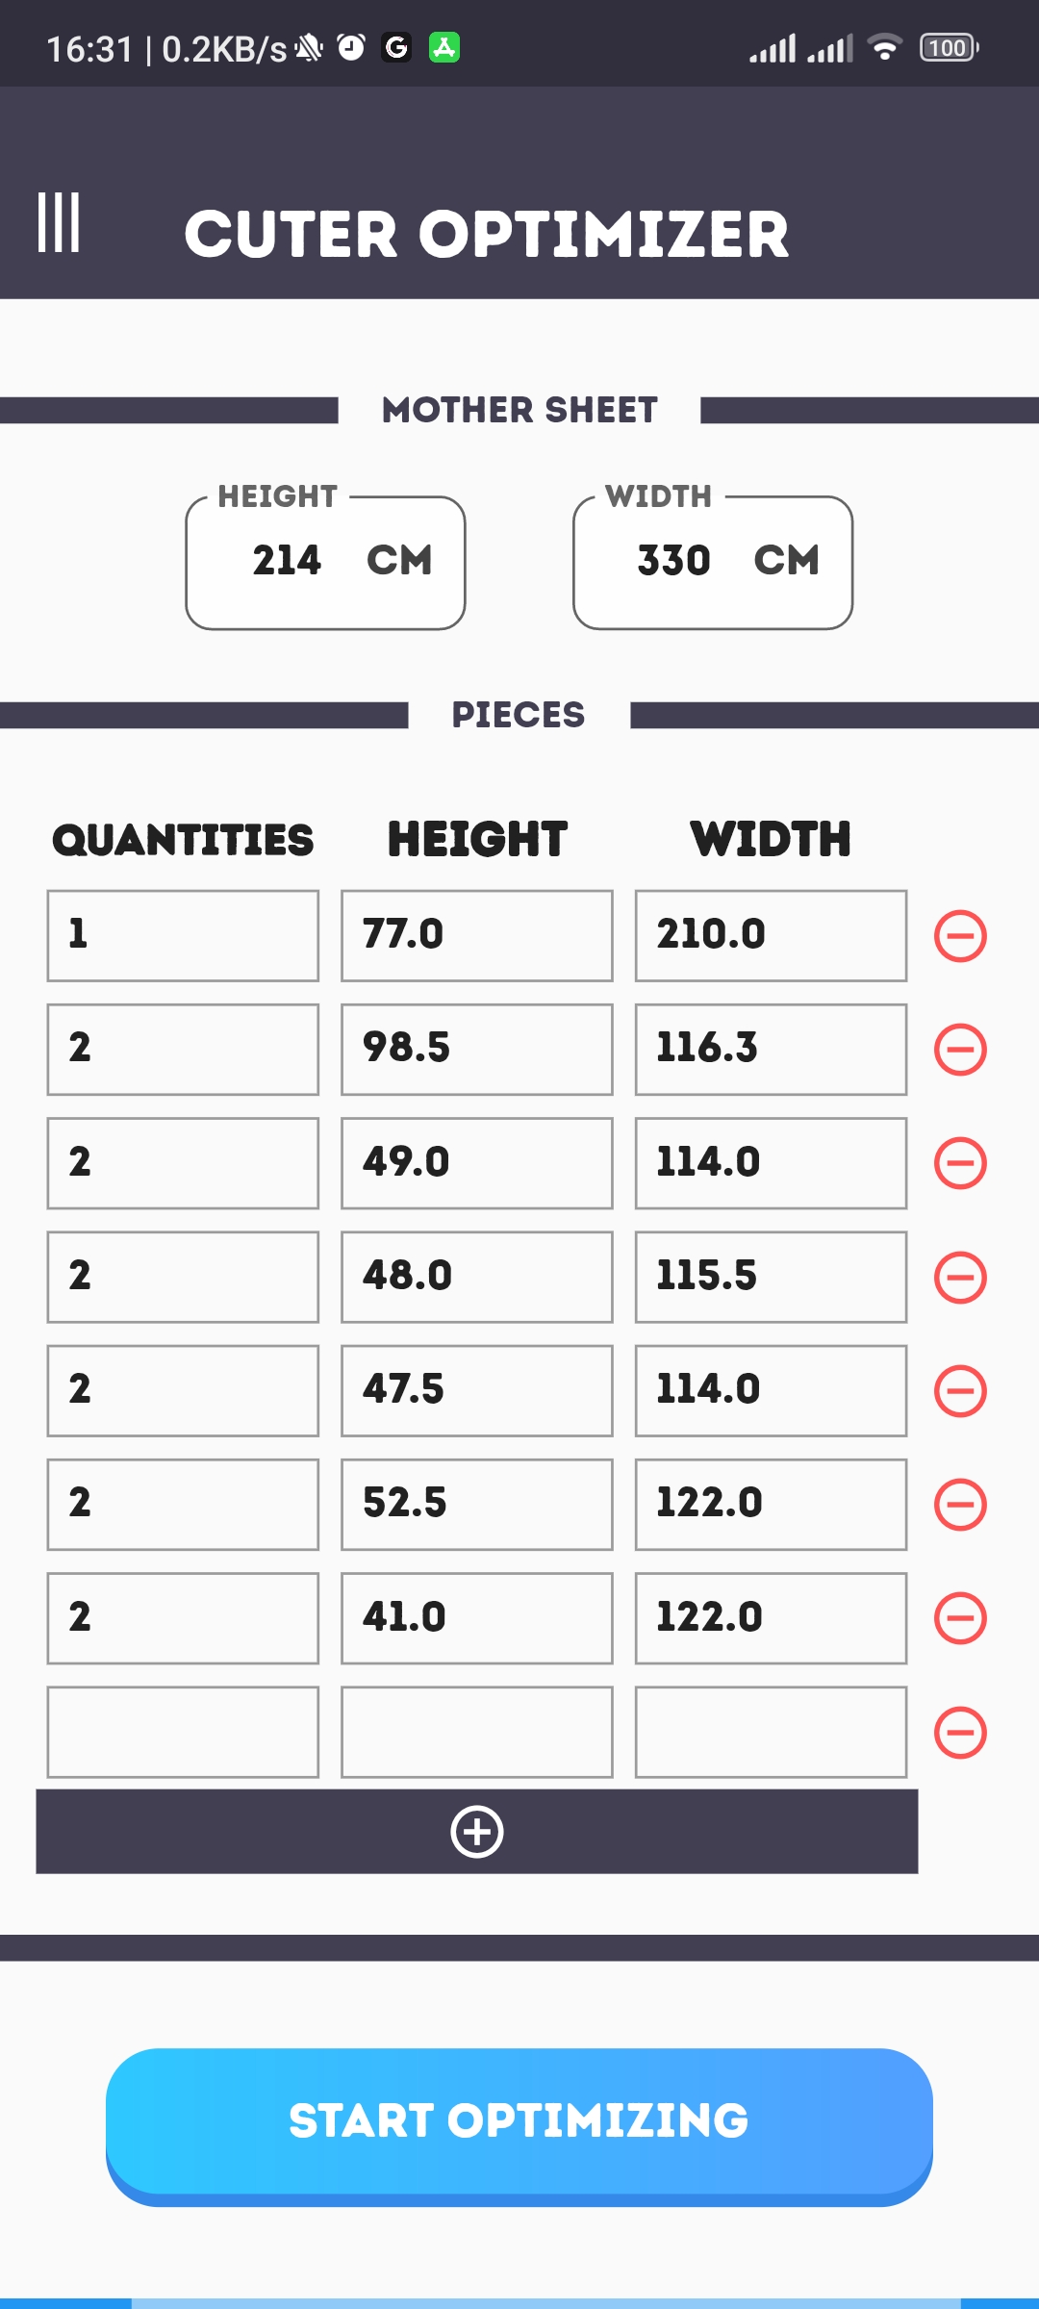Screen dimensions: 1039x2309
Task: Tap the battery indicator in status bar
Action: point(949,48)
